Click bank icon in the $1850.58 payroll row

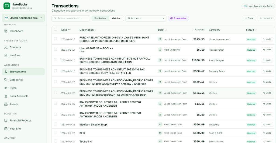160,60
